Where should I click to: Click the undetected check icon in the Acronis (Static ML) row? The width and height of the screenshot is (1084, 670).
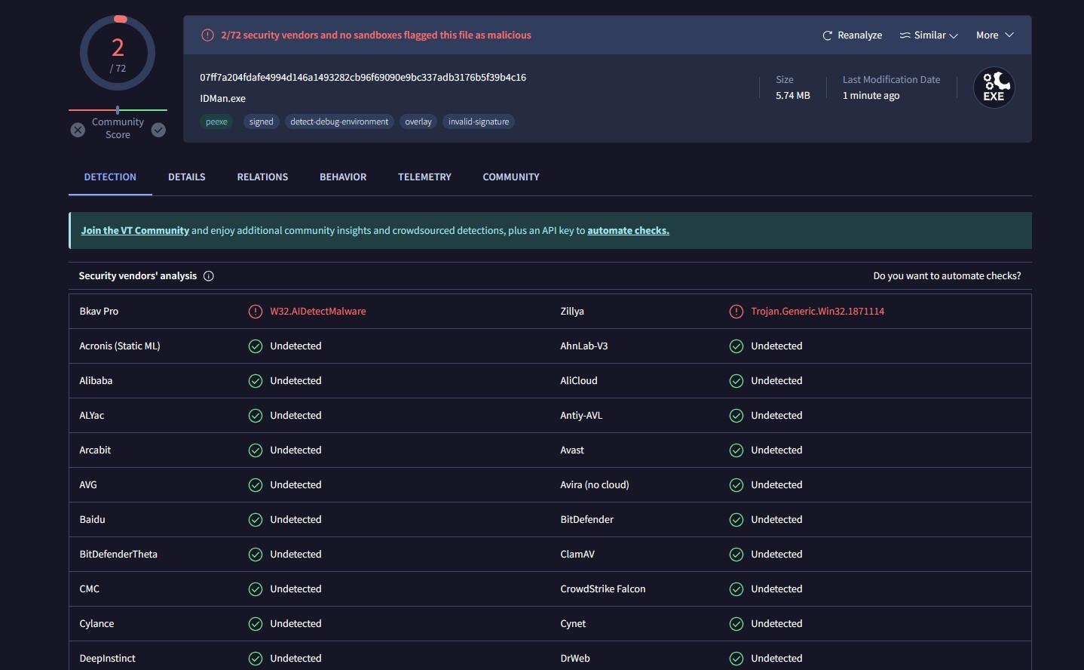point(256,346)
